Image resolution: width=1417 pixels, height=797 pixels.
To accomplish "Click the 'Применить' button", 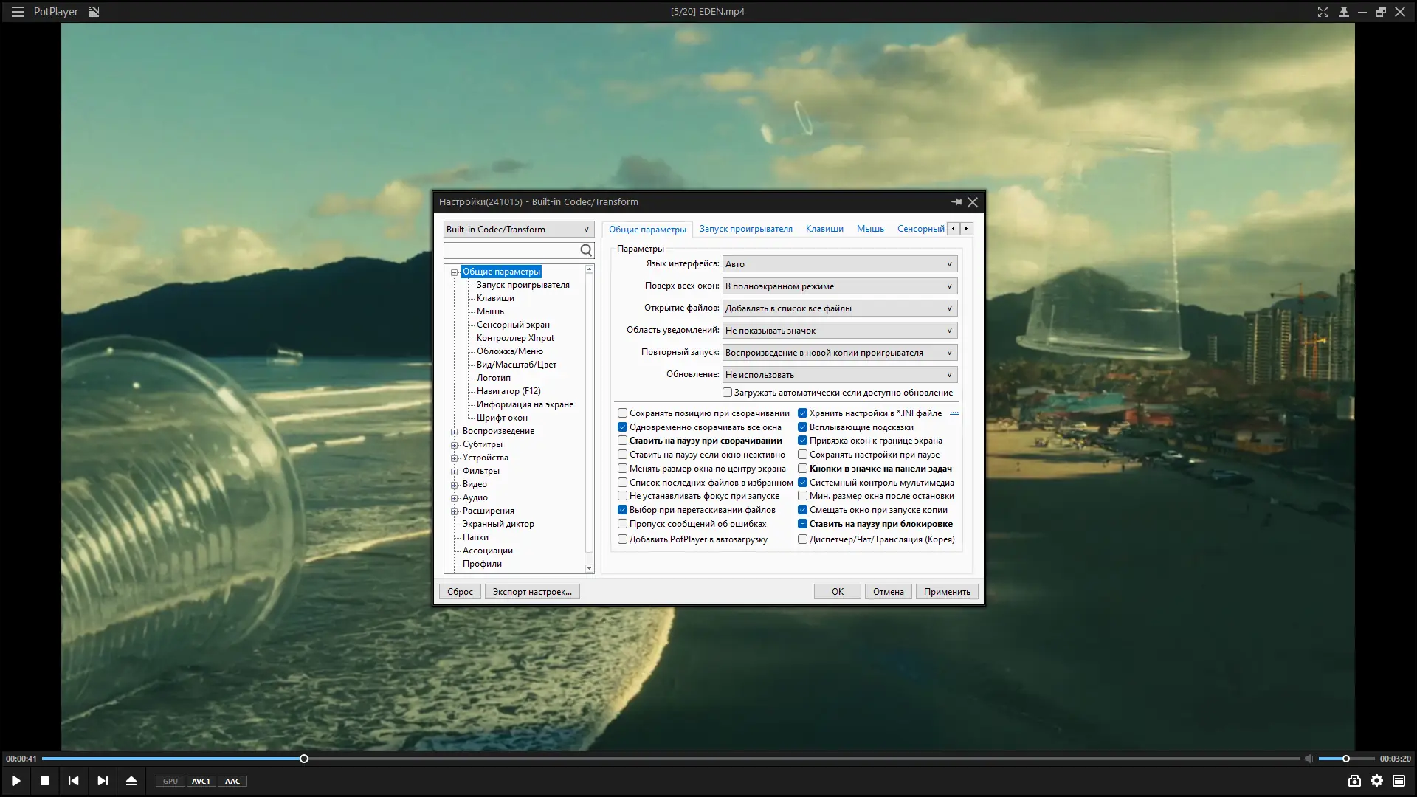I will coord(947,592).
